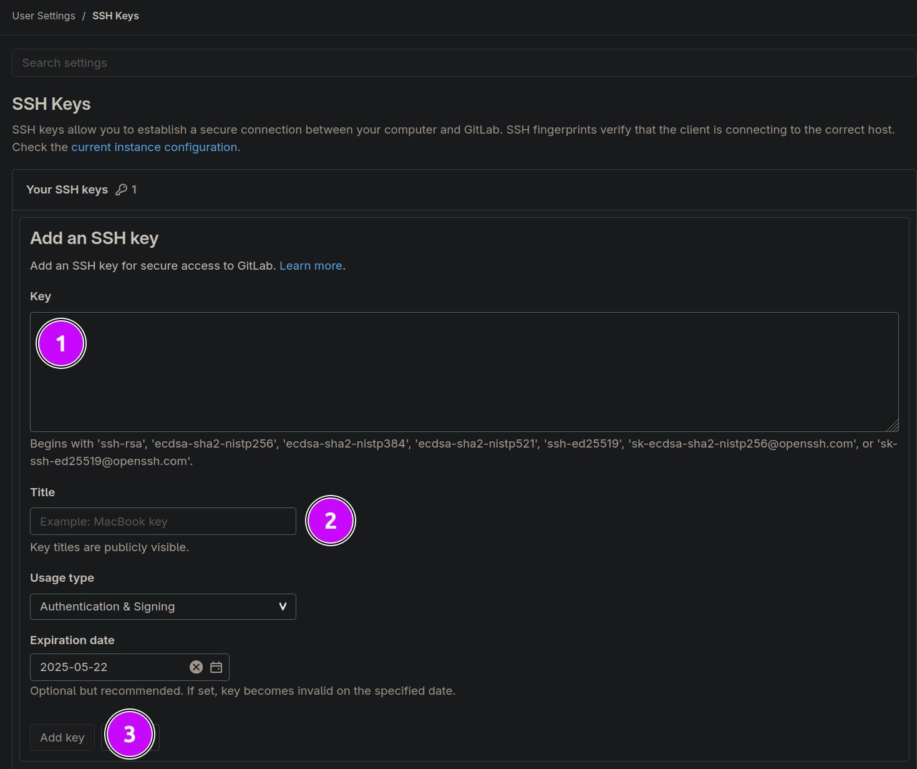Screen dimensions: 917x769
Task: Click inside the Key text area
Action: click(x=464, y=372)
